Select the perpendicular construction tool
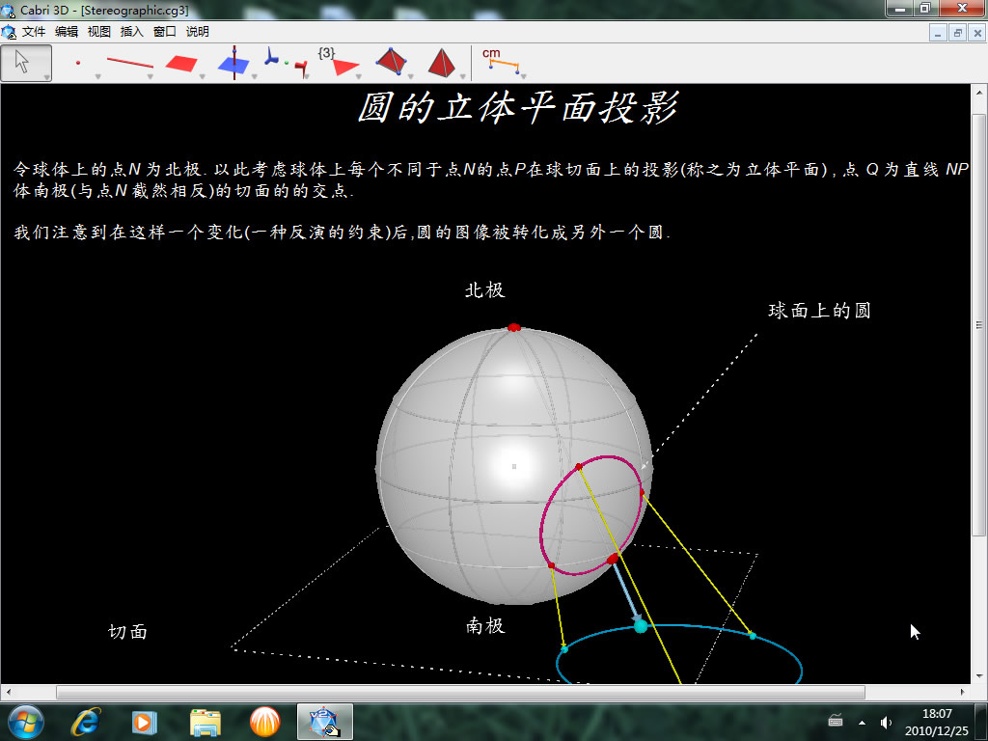The width and height of the screenshot is (988, 741). tap(233, 63)
